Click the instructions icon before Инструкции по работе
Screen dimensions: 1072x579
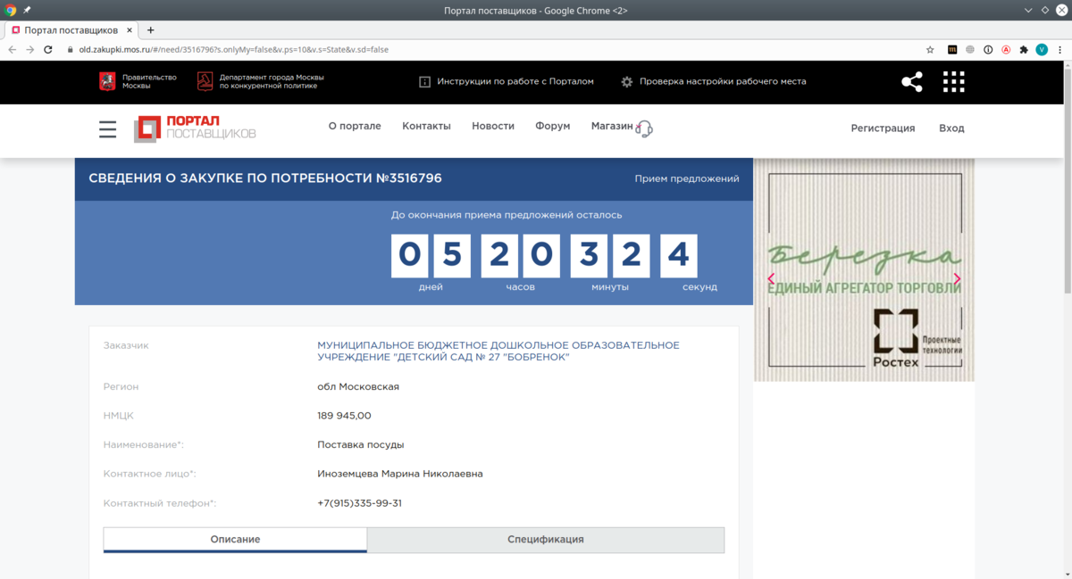(425, 81)
